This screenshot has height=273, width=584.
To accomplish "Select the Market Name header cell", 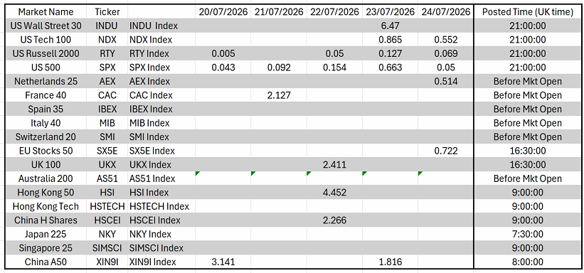I will 46,12.
